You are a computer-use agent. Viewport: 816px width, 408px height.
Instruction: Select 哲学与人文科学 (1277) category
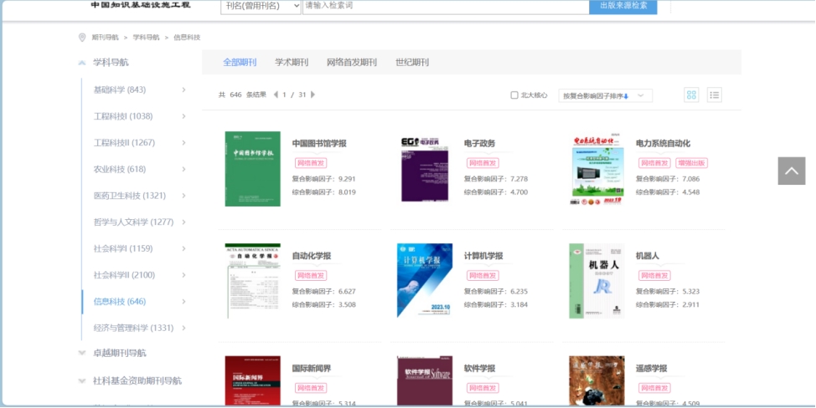[134, 222]
